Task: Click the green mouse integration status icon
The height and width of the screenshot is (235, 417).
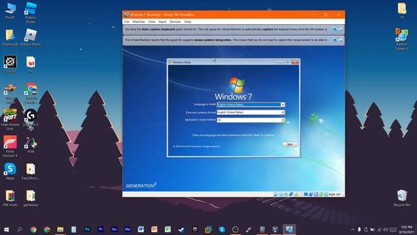Action: 321,195
